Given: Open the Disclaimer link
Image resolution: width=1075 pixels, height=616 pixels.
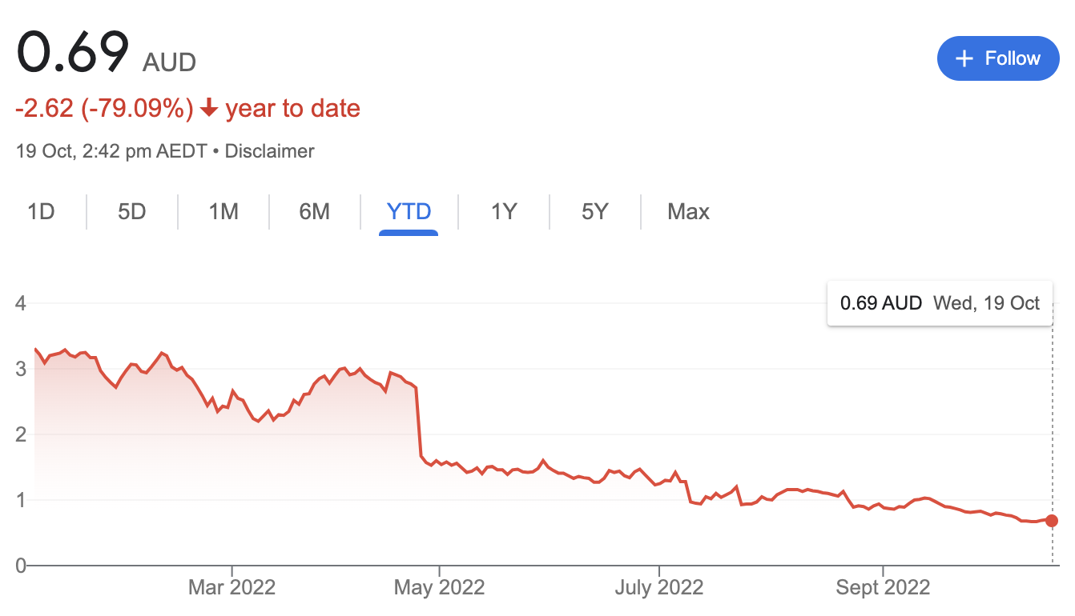Looking at the screenshot, I should click(x=270, y=150).
